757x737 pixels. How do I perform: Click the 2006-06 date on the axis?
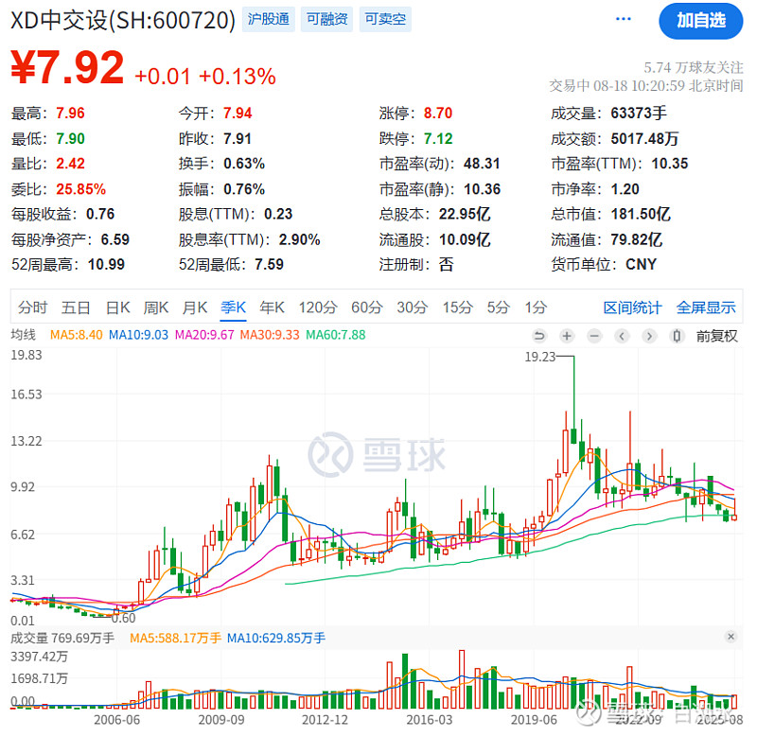click(x=116, y=720)
